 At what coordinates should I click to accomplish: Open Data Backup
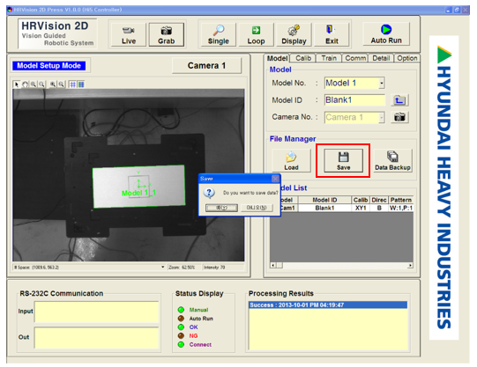[392, 160]
